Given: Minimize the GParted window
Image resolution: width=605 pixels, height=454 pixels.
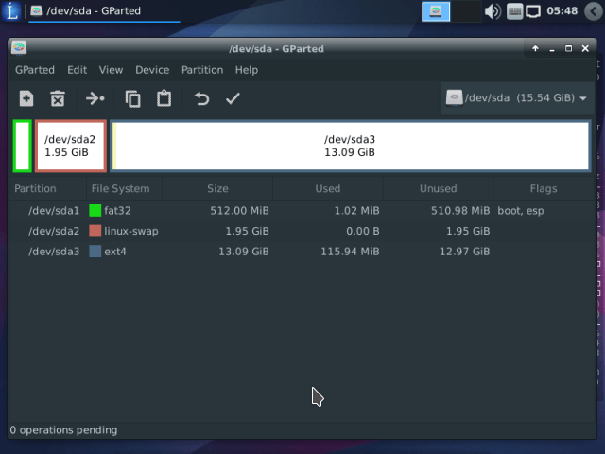Looking at the screenshot, I should [x=552, y=48].
